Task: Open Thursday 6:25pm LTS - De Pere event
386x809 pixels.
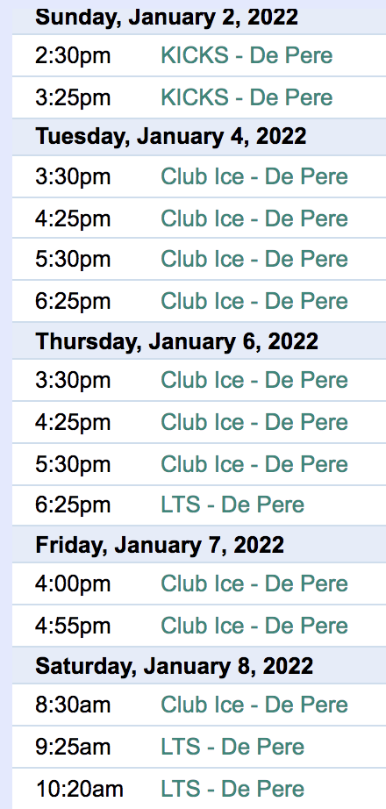Action: click(x=232, y=505)
